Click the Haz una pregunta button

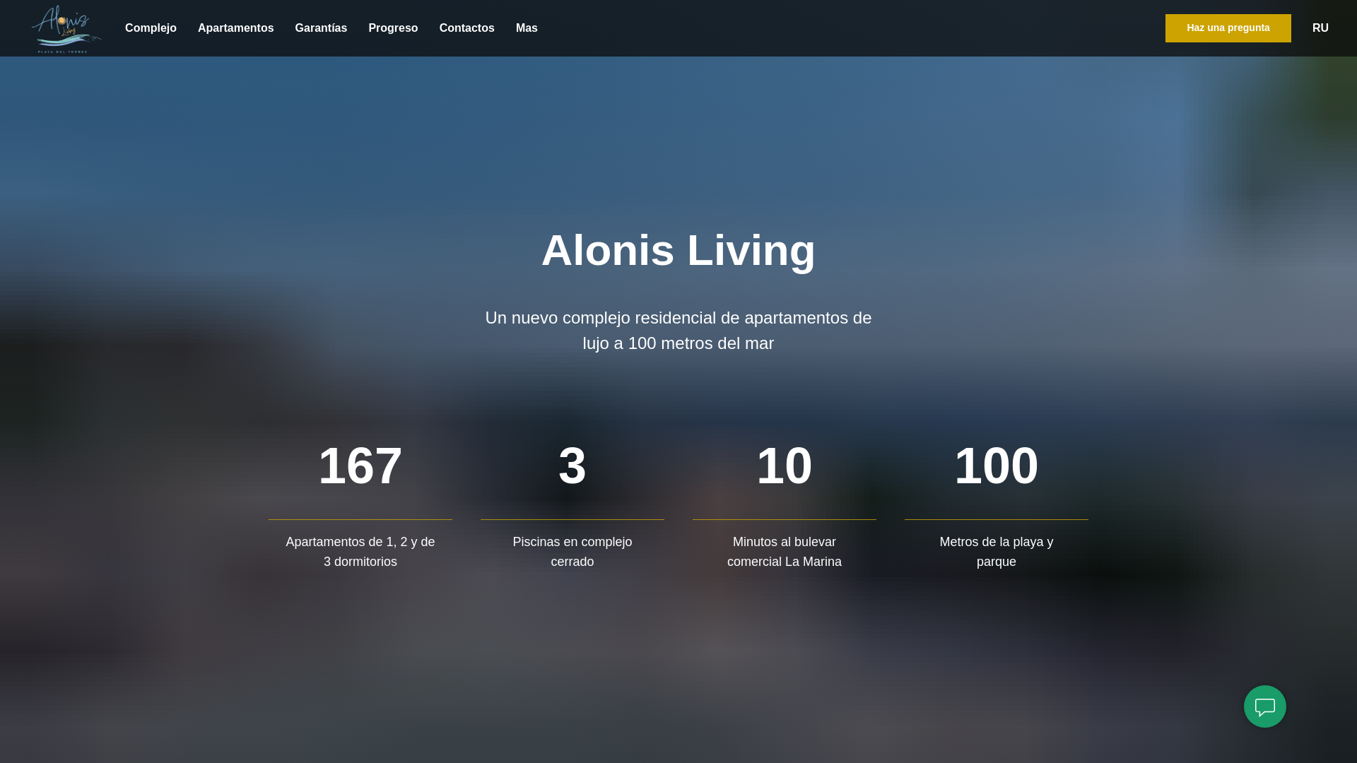pyautogui.click(x=1228, y=28)
